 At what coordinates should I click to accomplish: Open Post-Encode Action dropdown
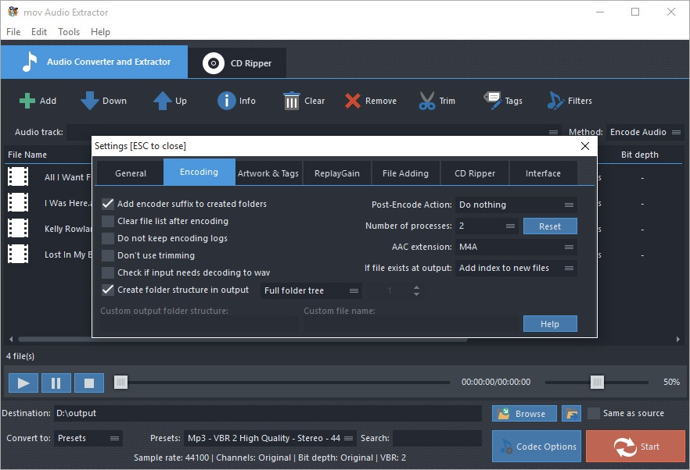516,205
